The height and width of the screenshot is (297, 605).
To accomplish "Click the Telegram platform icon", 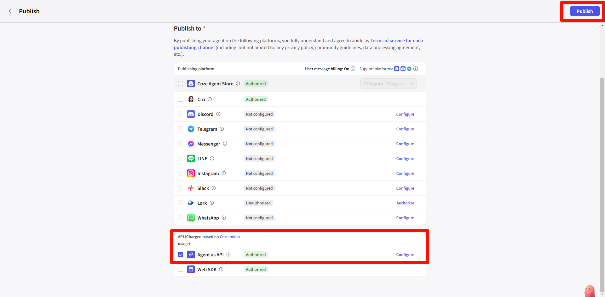I will tap(191, 129).
